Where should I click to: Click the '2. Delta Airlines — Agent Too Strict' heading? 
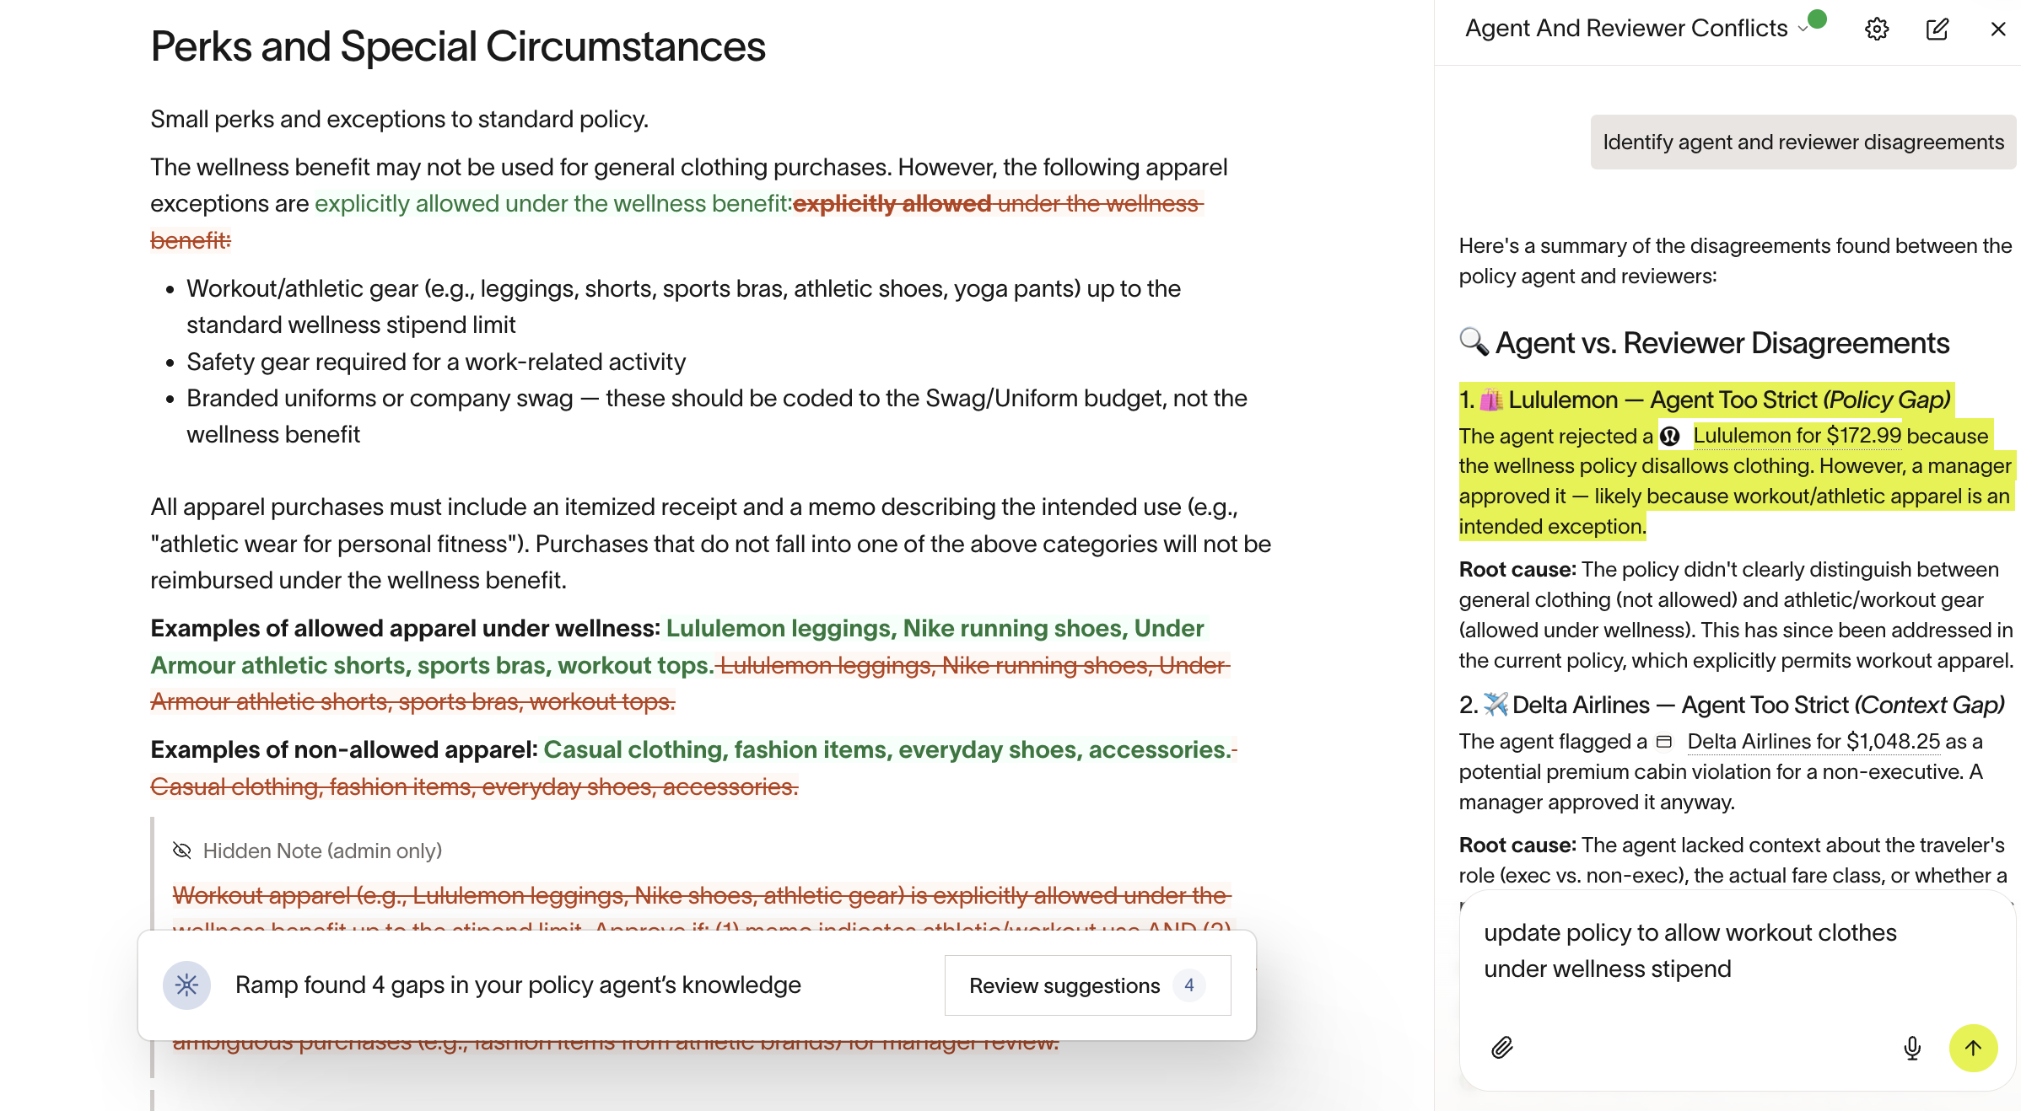tap(1732, 705)
